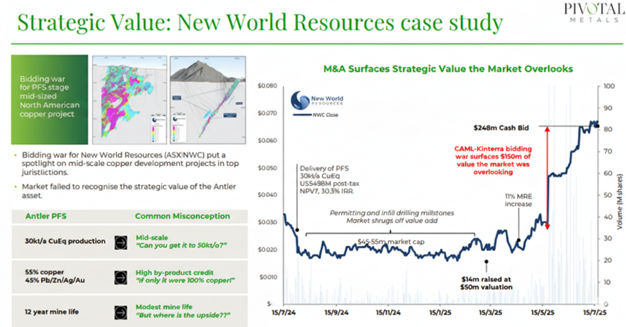Image resolution: width=626 pixels, height=327 pixels.
Task: Select the Antler PFS column header
Action: pyautogui.click(x=45, y=216)
